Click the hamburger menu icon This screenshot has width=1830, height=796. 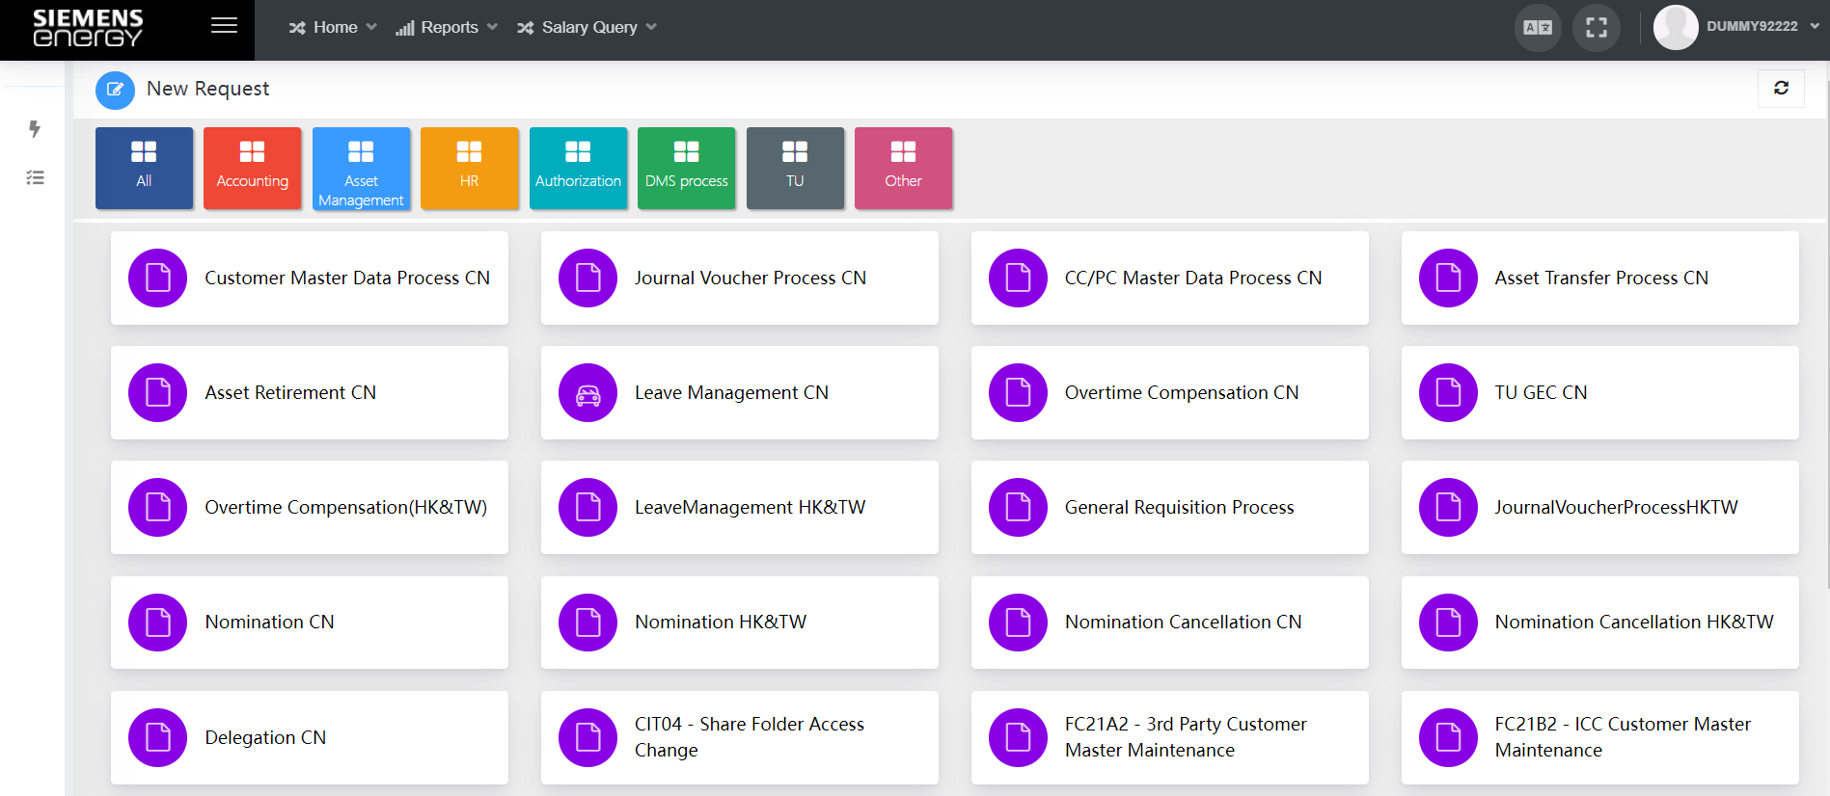pos(224,26)
